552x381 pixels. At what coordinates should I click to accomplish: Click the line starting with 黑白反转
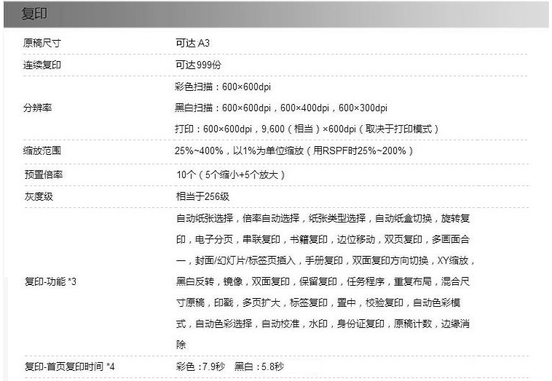(323, 281)
